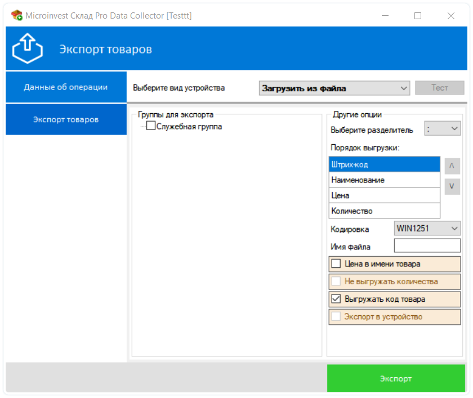
Task: Open the device type dropdown Загрузить из файла
Action: [334, 88]
